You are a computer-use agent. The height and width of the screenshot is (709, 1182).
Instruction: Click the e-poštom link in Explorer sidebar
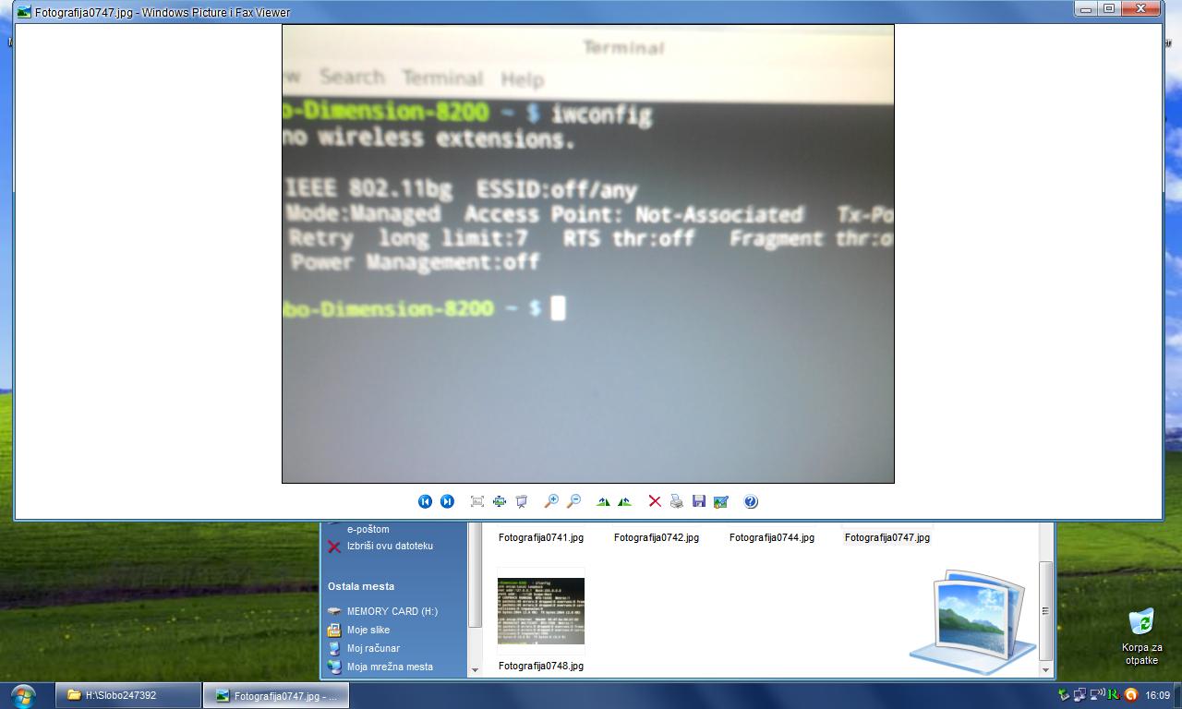click(x=368, y=529)
